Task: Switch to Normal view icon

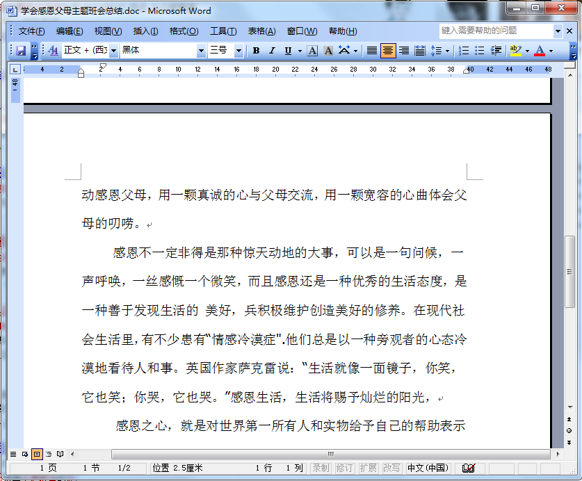Action: [x=13, y=454]
